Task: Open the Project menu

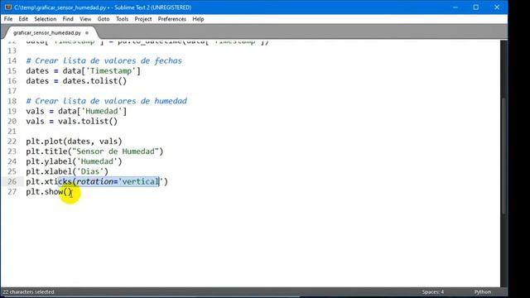Action: point(143,19)
